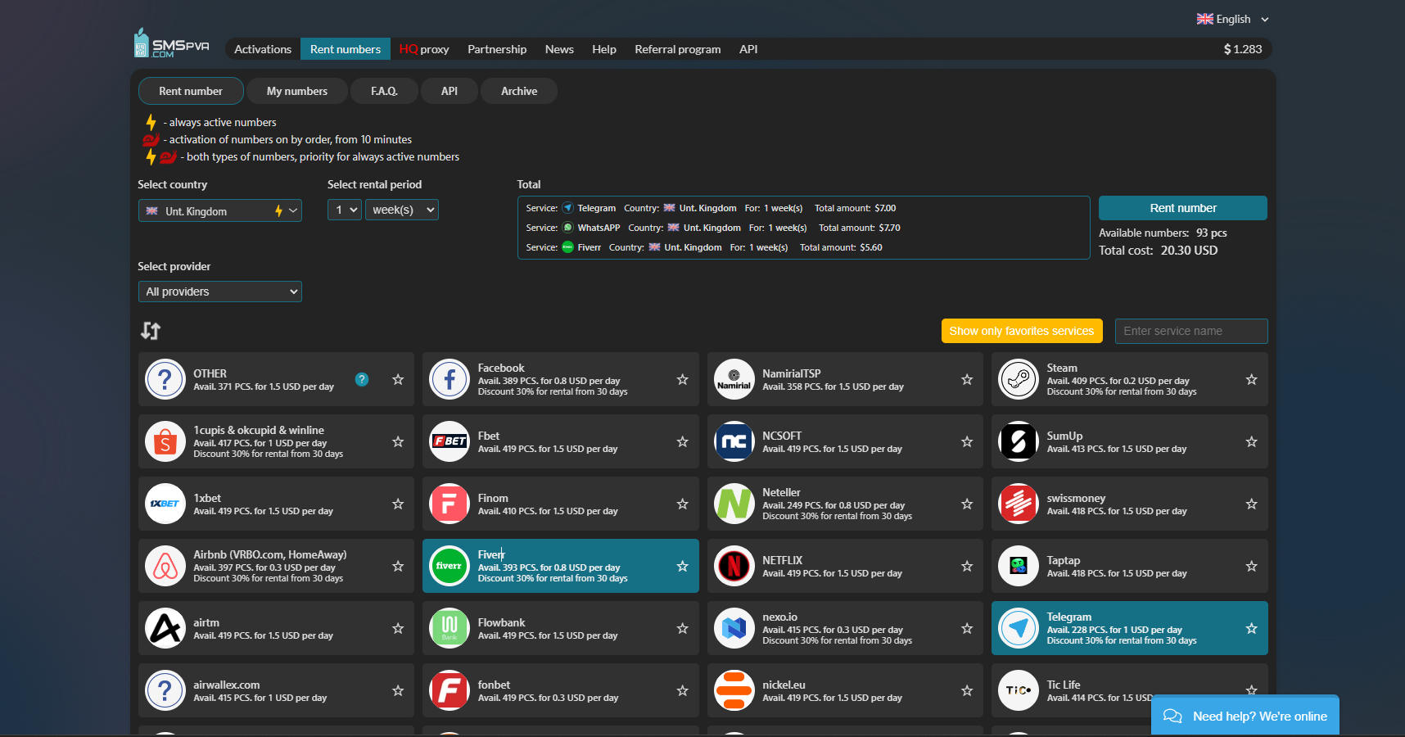Select the Neteller service icon
Screen dimensions: 1405x737
pyautogui.click(x=734, y=504)
